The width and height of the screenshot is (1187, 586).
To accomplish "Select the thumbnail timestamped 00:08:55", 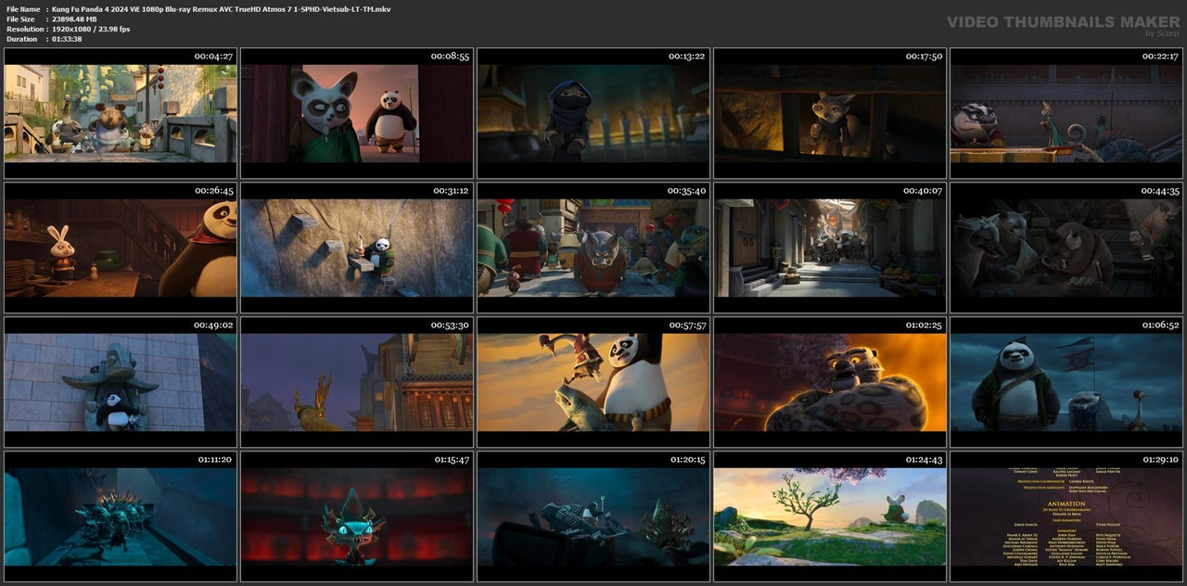I will (357, 113).
